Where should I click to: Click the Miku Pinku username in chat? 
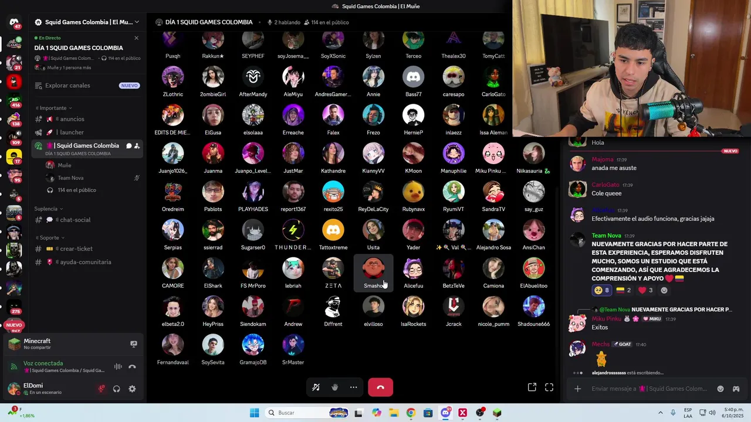(x=606, y=319)
